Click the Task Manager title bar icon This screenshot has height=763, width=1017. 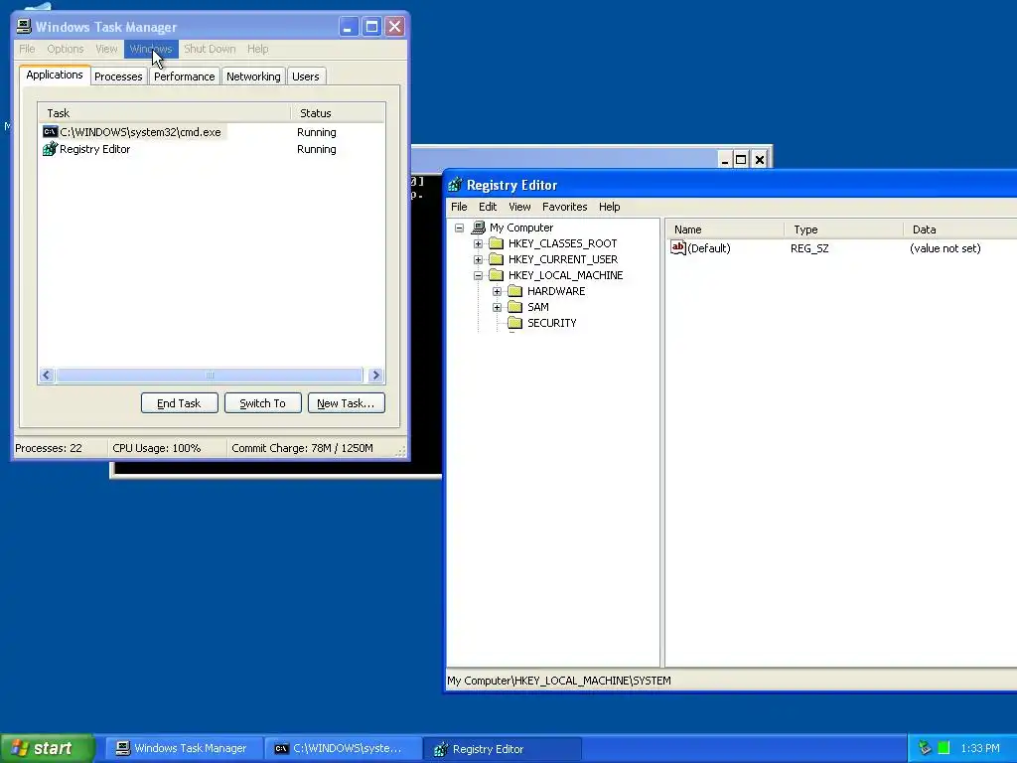pyautogui.click(x=24, y=26)
